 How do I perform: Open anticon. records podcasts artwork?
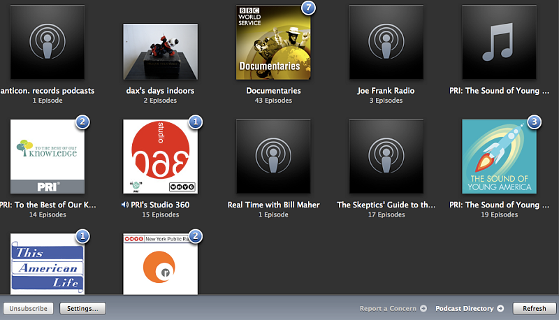(48, 42)
